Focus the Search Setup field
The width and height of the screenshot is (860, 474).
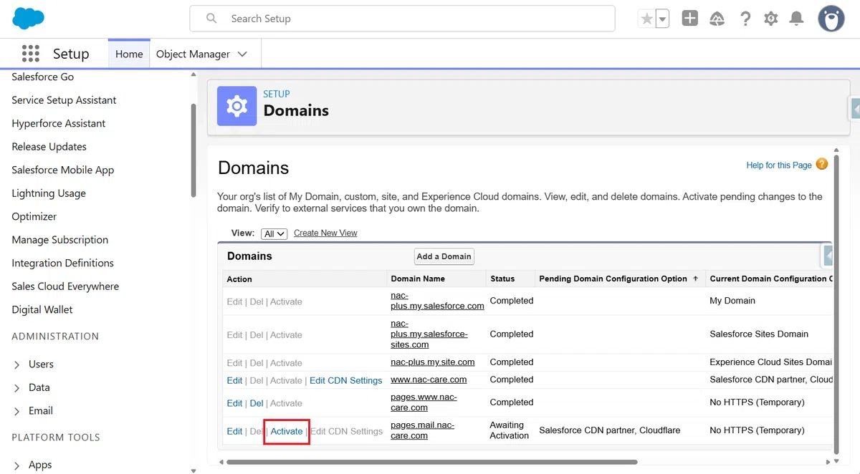click(x=402, y=19)
